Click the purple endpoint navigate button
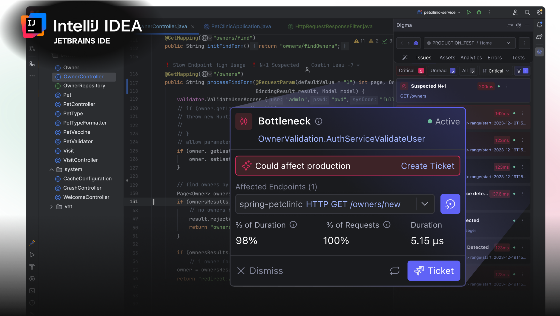The width and height of the screenshot is (560, 316). [x=450, y=204]
